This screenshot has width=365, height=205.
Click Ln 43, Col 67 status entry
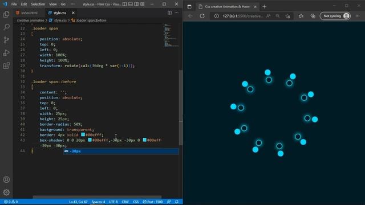(78, 202)
